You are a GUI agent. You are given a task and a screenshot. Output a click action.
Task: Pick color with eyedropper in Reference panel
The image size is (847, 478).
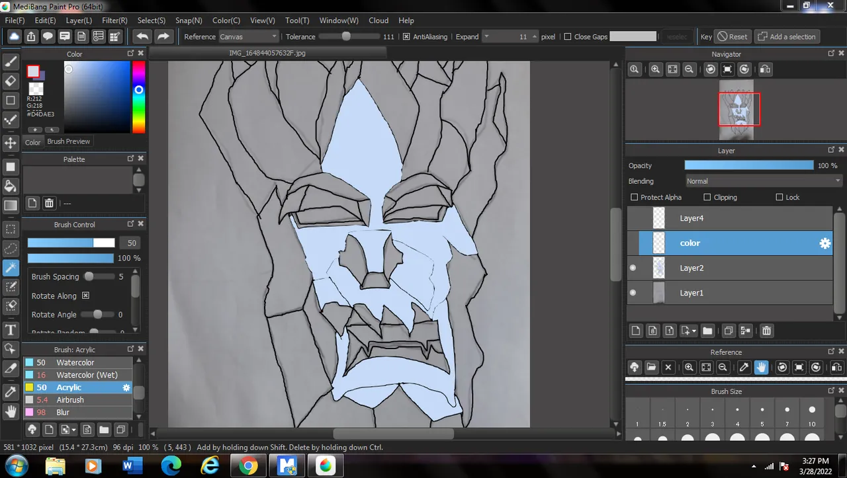pos(744,368)
